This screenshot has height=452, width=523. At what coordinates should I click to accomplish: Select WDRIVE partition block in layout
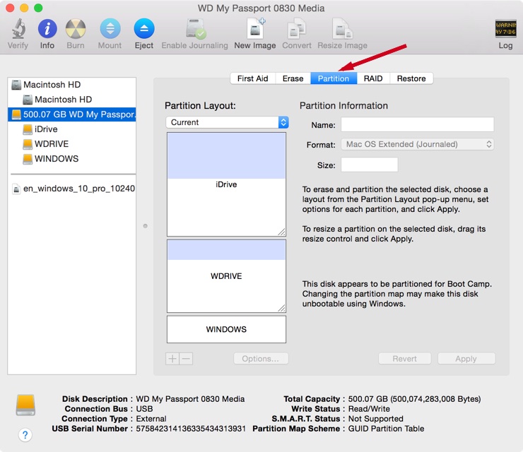[226, 276]
